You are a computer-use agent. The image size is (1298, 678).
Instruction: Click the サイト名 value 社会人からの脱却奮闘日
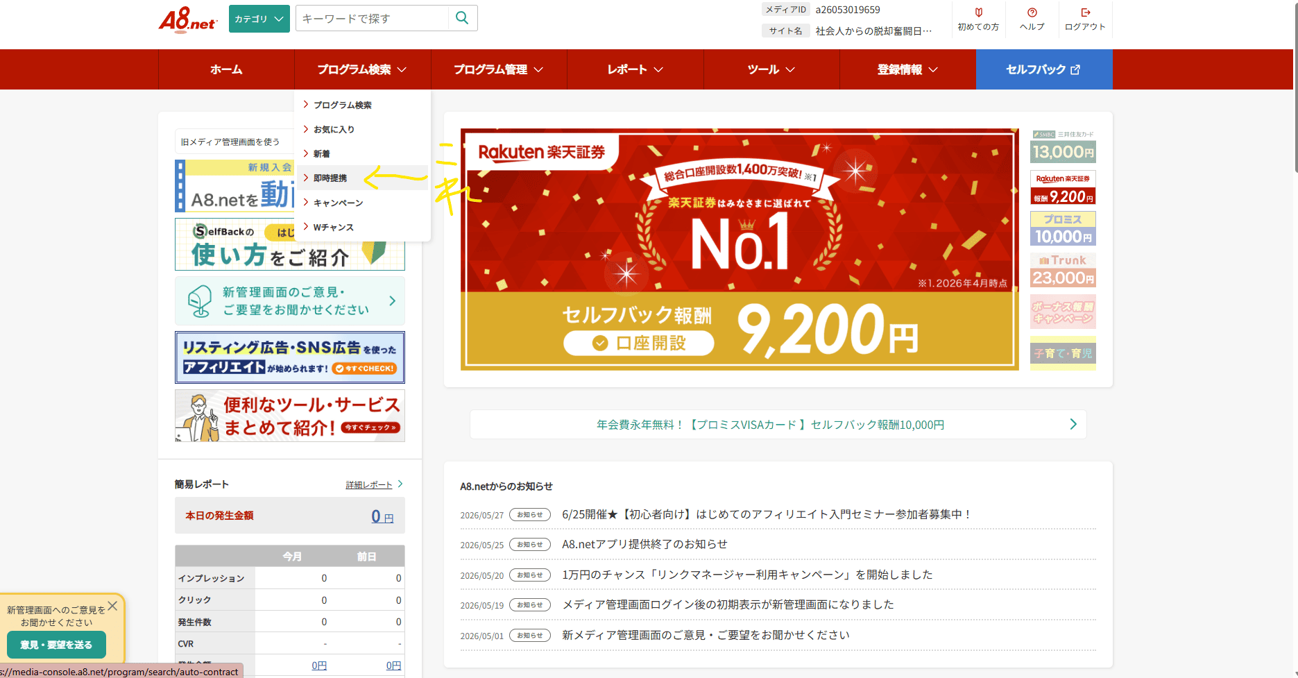tap(873, 31)
